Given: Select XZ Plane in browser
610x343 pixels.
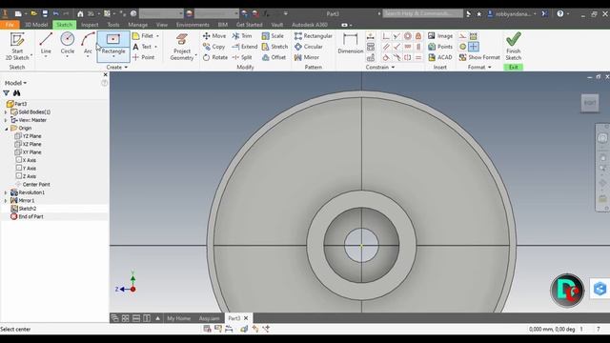Looking at the screenshot, I should 28,144.
